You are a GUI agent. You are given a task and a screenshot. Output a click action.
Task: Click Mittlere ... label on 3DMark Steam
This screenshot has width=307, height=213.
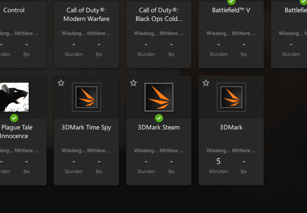click(171, 150)
